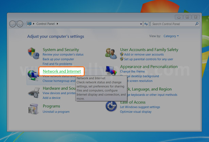Open Network and Internet category
209x142 pixels.
point(62,72)
